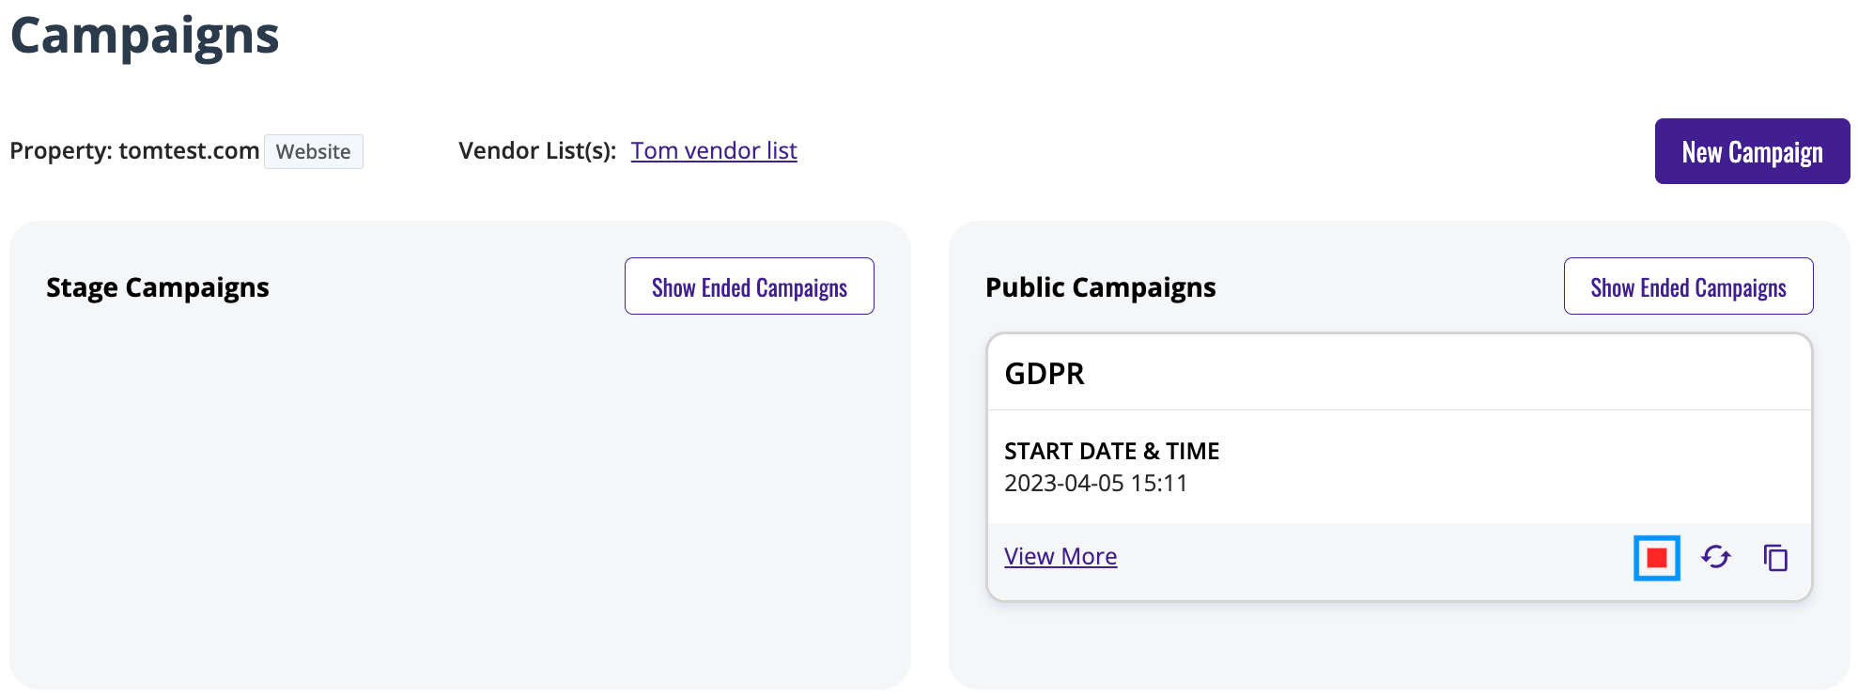This screenshot has width=1858, height=695.
Task: Open the Tom vendor list link
Action: pyautogui.click(x=714, y=150)
